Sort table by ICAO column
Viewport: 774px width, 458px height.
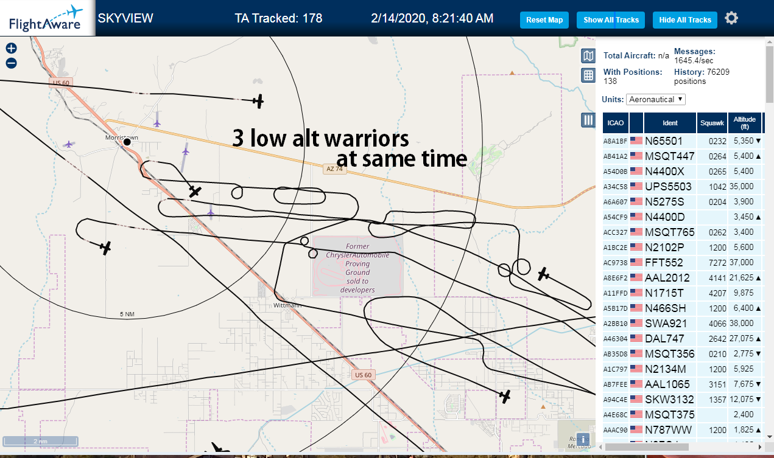616,123
